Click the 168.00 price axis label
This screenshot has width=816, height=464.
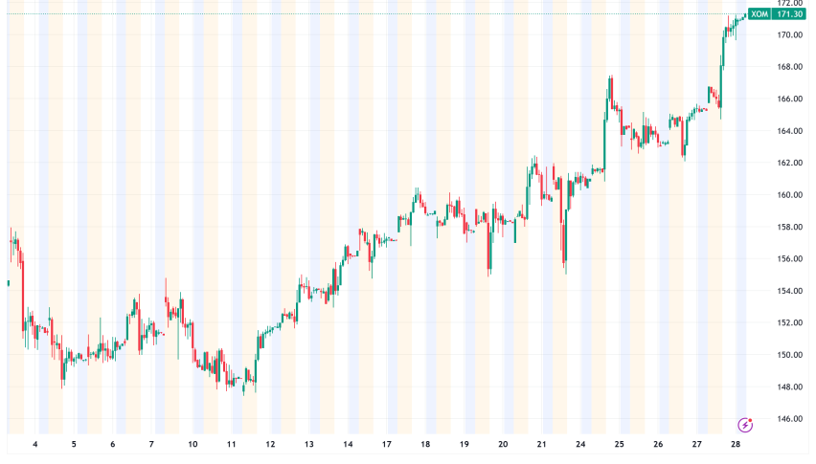[x=789, y=67]
